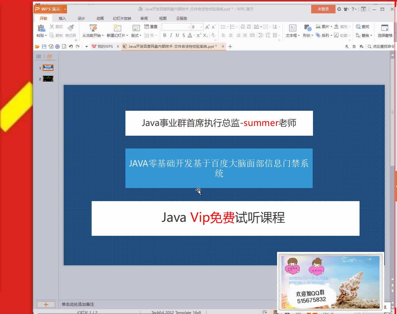Toggle bold formatting
Viewport: 397px width, 314px height.
tap(165, 35)
